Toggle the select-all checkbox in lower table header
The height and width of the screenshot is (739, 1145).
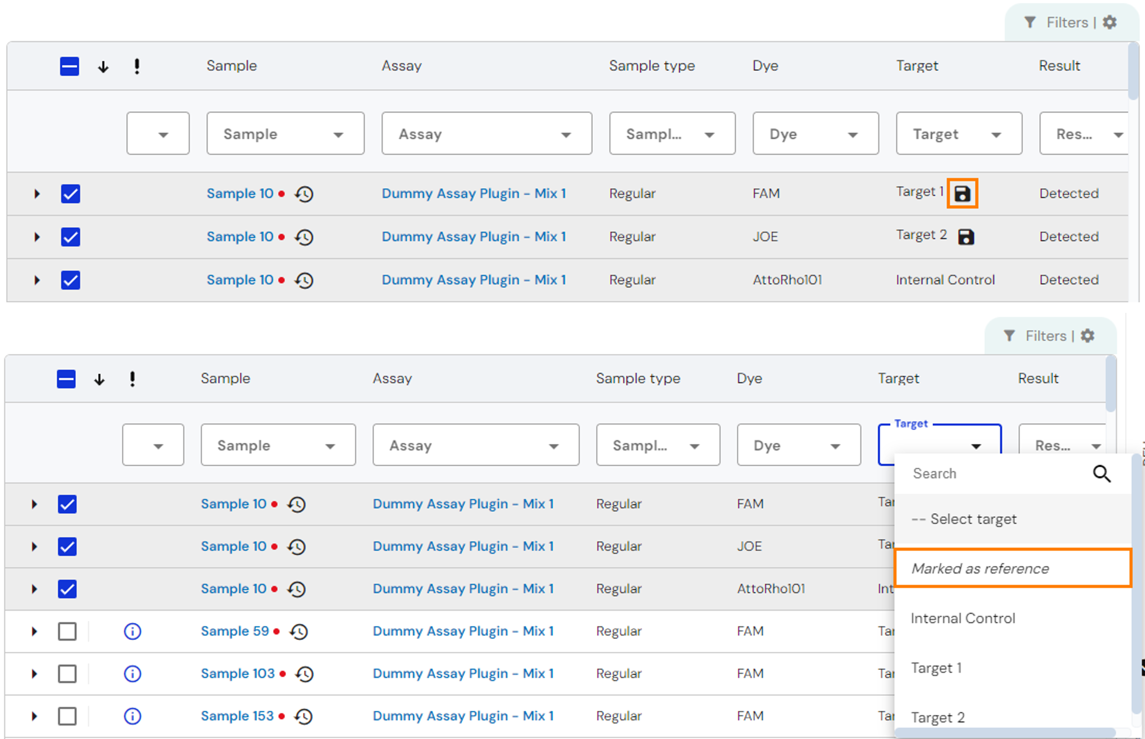pos(66,379)
